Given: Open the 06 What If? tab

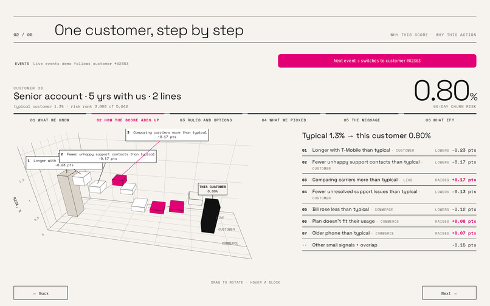Looking at the screenshot, I should (x=440, y=120).
